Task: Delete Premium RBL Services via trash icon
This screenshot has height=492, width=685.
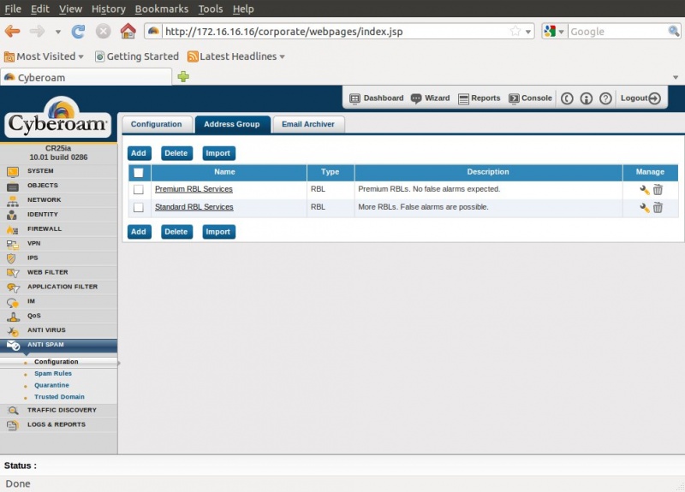Action: tap(658, 189)
